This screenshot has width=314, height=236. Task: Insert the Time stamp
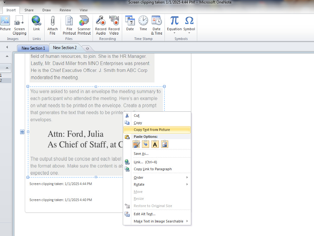pyautogui.click(x=143, y=23)
